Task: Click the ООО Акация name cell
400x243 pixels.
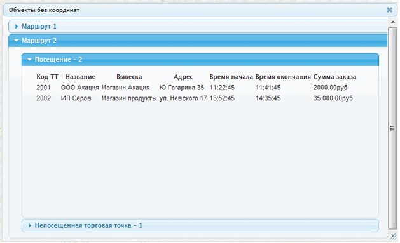Action: point(79,88)
